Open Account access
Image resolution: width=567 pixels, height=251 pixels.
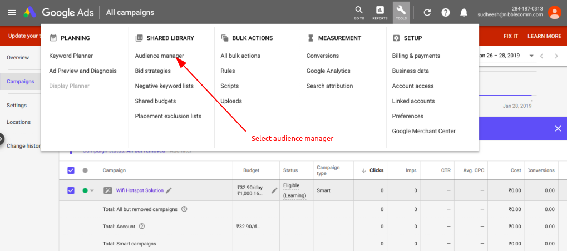tap(413, 86)
